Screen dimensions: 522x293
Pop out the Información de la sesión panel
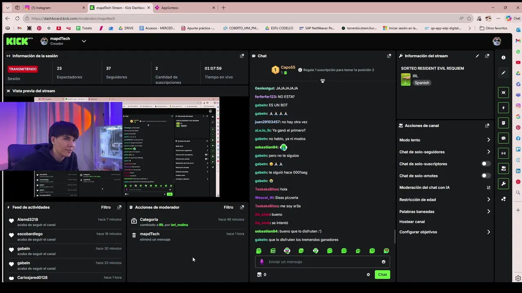[x=242, y=56]
